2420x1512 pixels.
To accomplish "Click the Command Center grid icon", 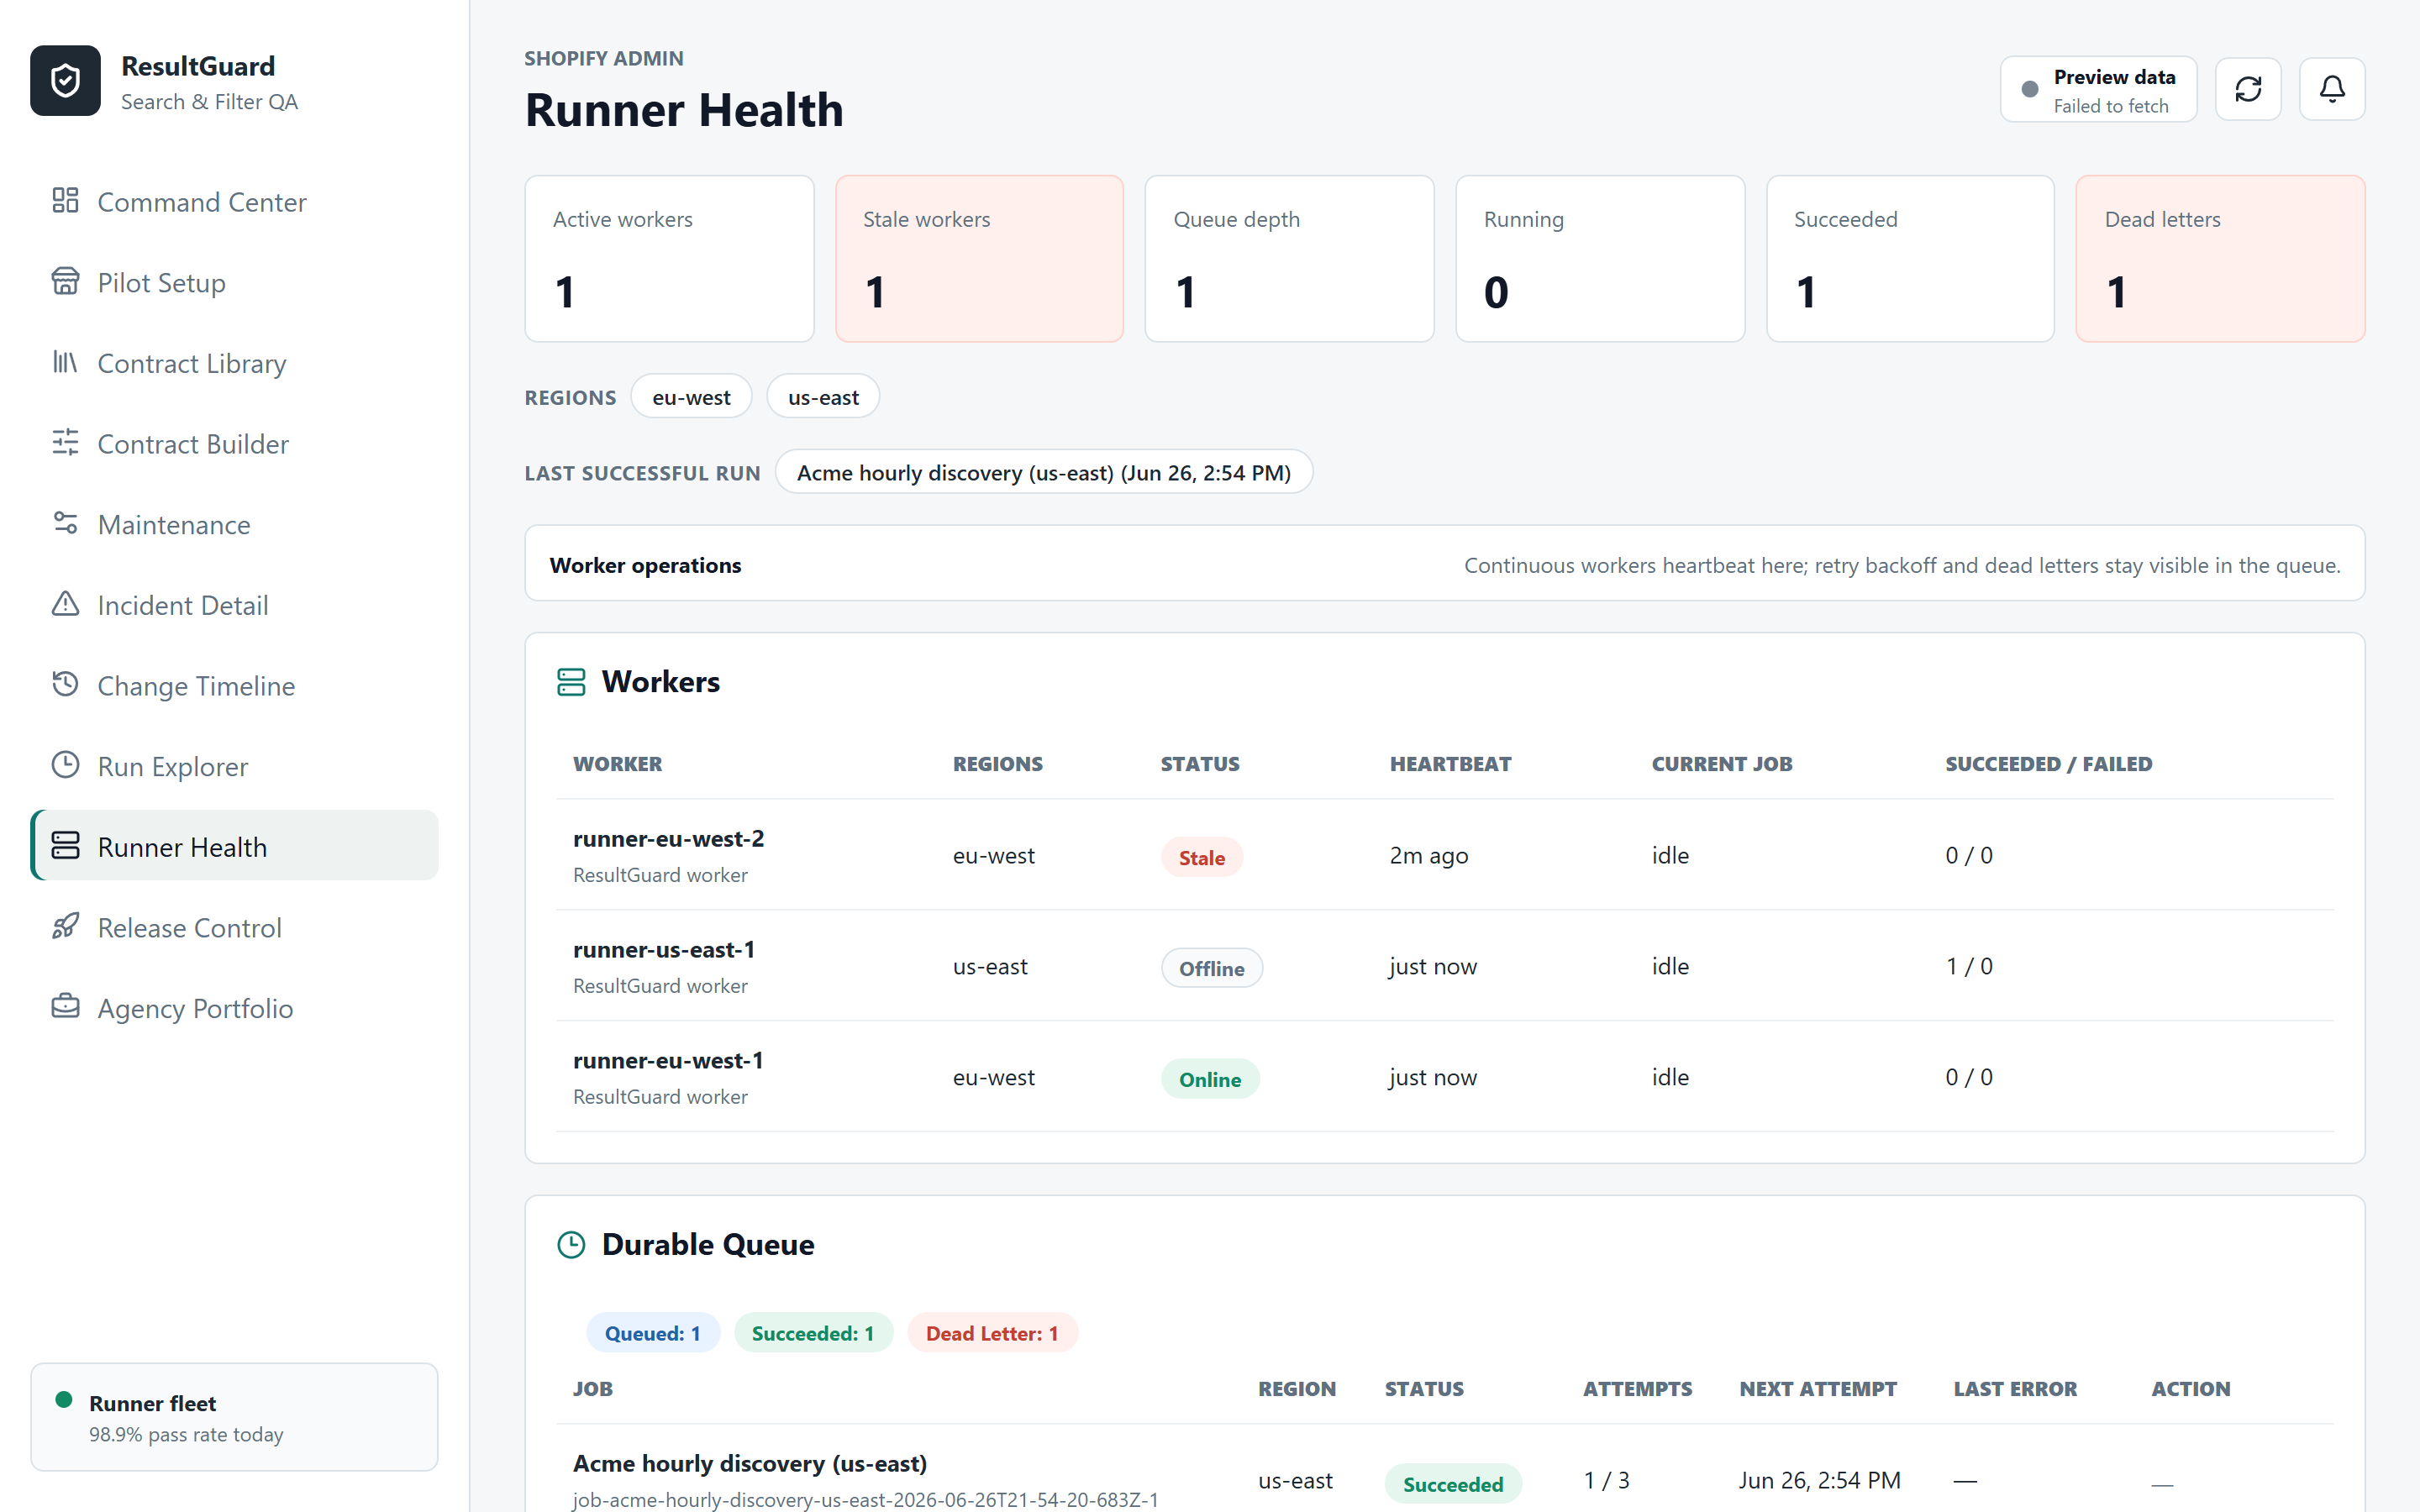I will click(x=65, y=200).
